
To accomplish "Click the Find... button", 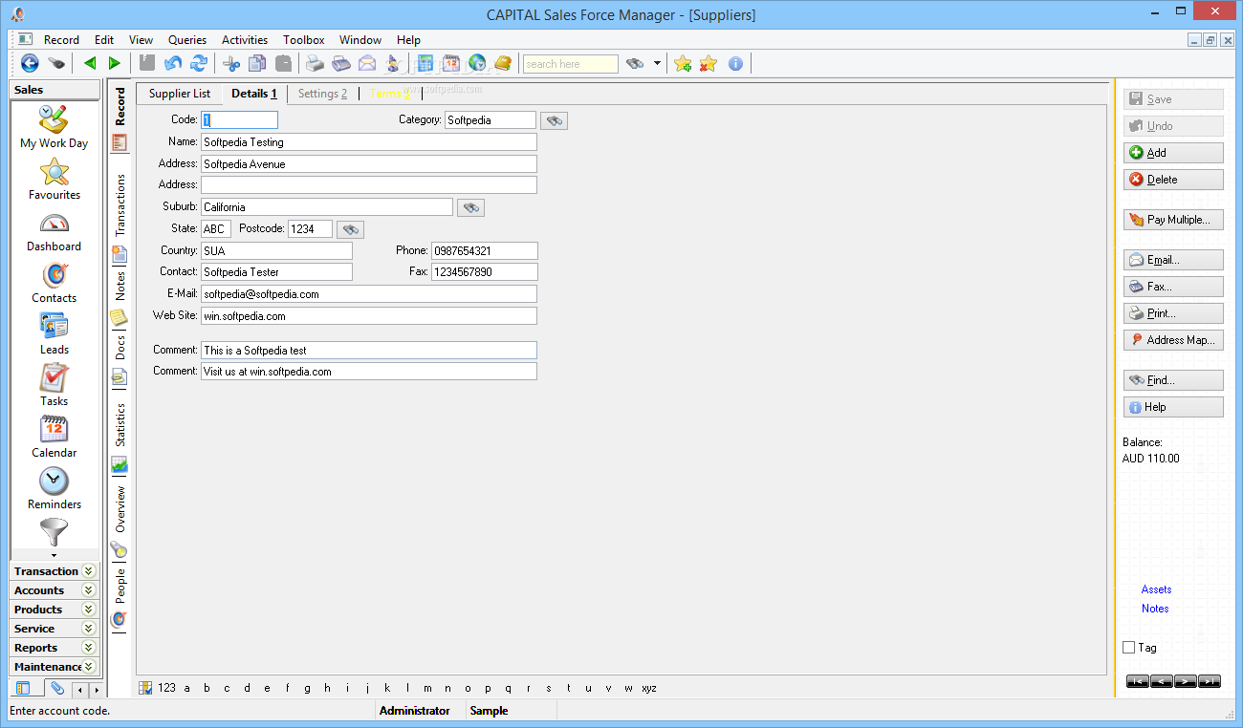I will pyautogui.click(x=1173, y=380).
